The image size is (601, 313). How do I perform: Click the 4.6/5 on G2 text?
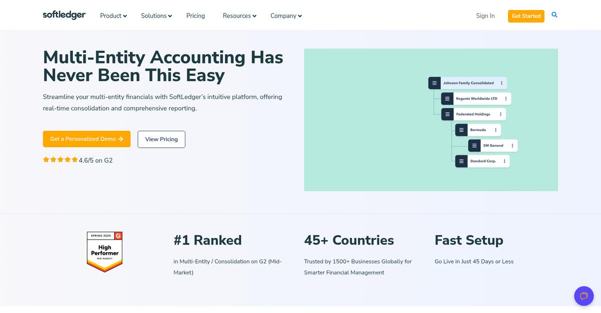pos(95,160)
